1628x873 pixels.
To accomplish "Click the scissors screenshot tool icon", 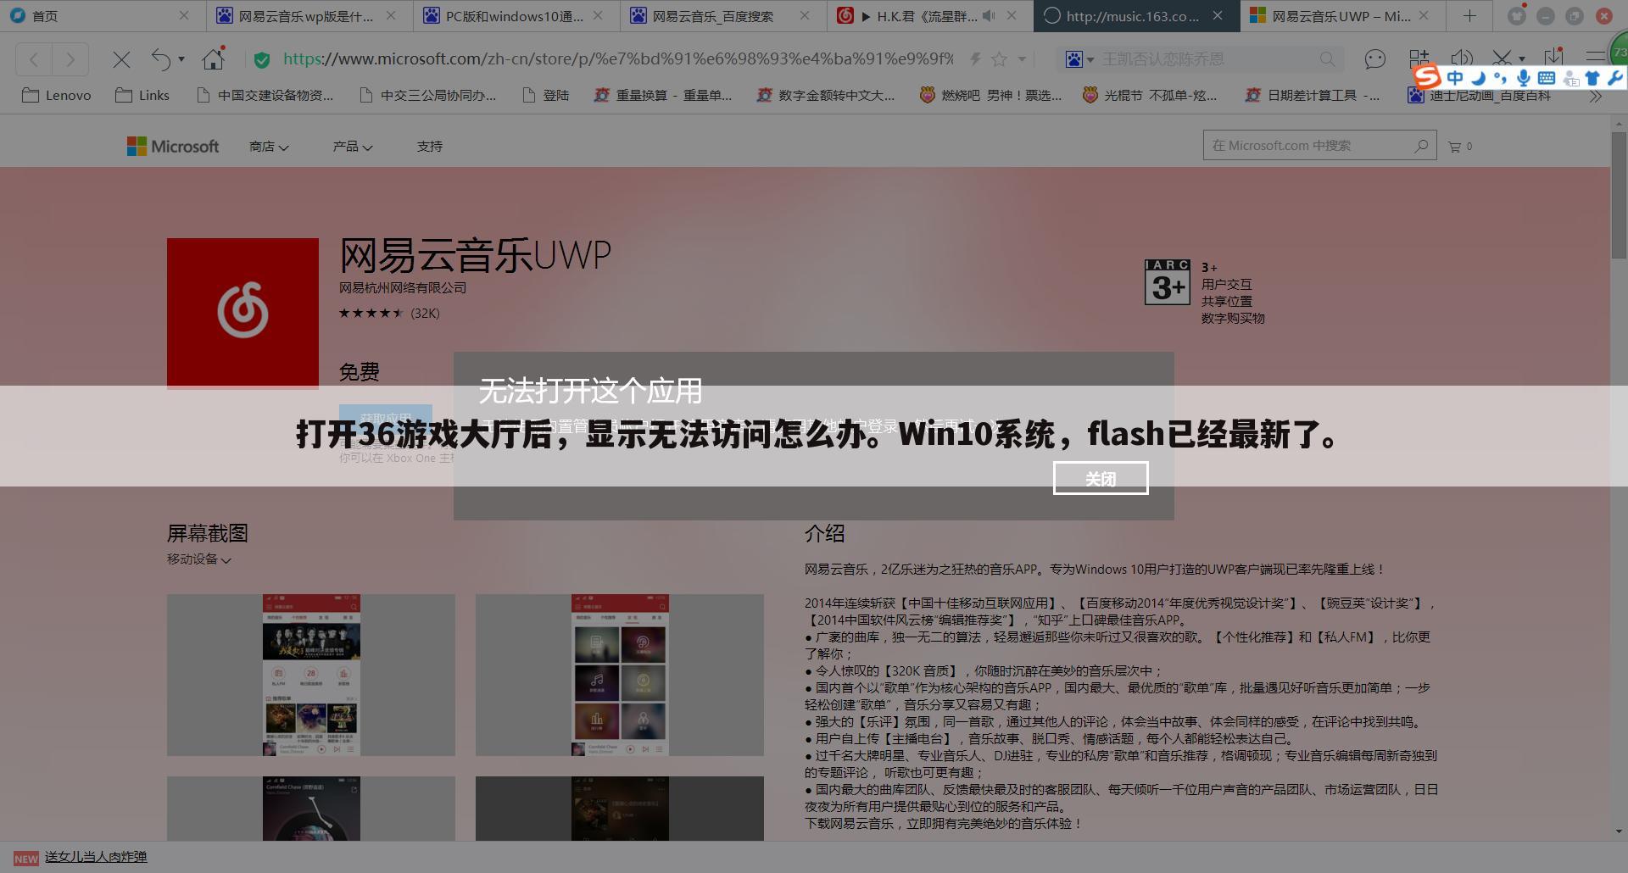I will coord(1502,58).
